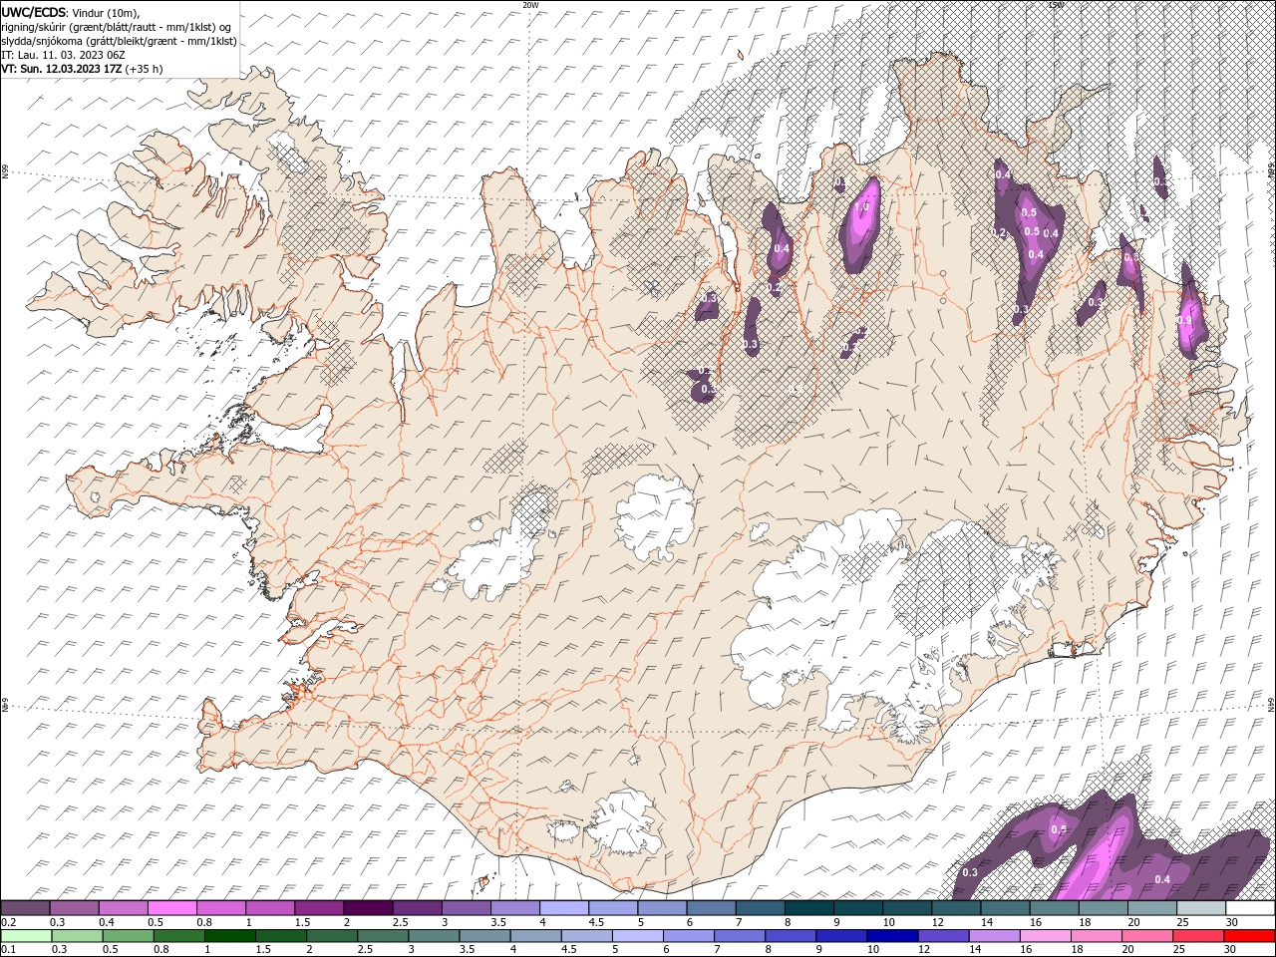
Task: Click the UWC/ECDS title in the header box
Action: click(34, 11)
